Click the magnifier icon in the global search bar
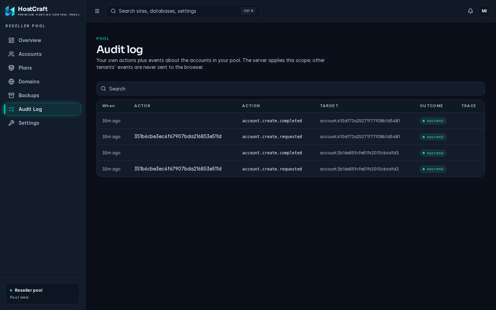Screen dimensions: 496x310 click(113, 11)
